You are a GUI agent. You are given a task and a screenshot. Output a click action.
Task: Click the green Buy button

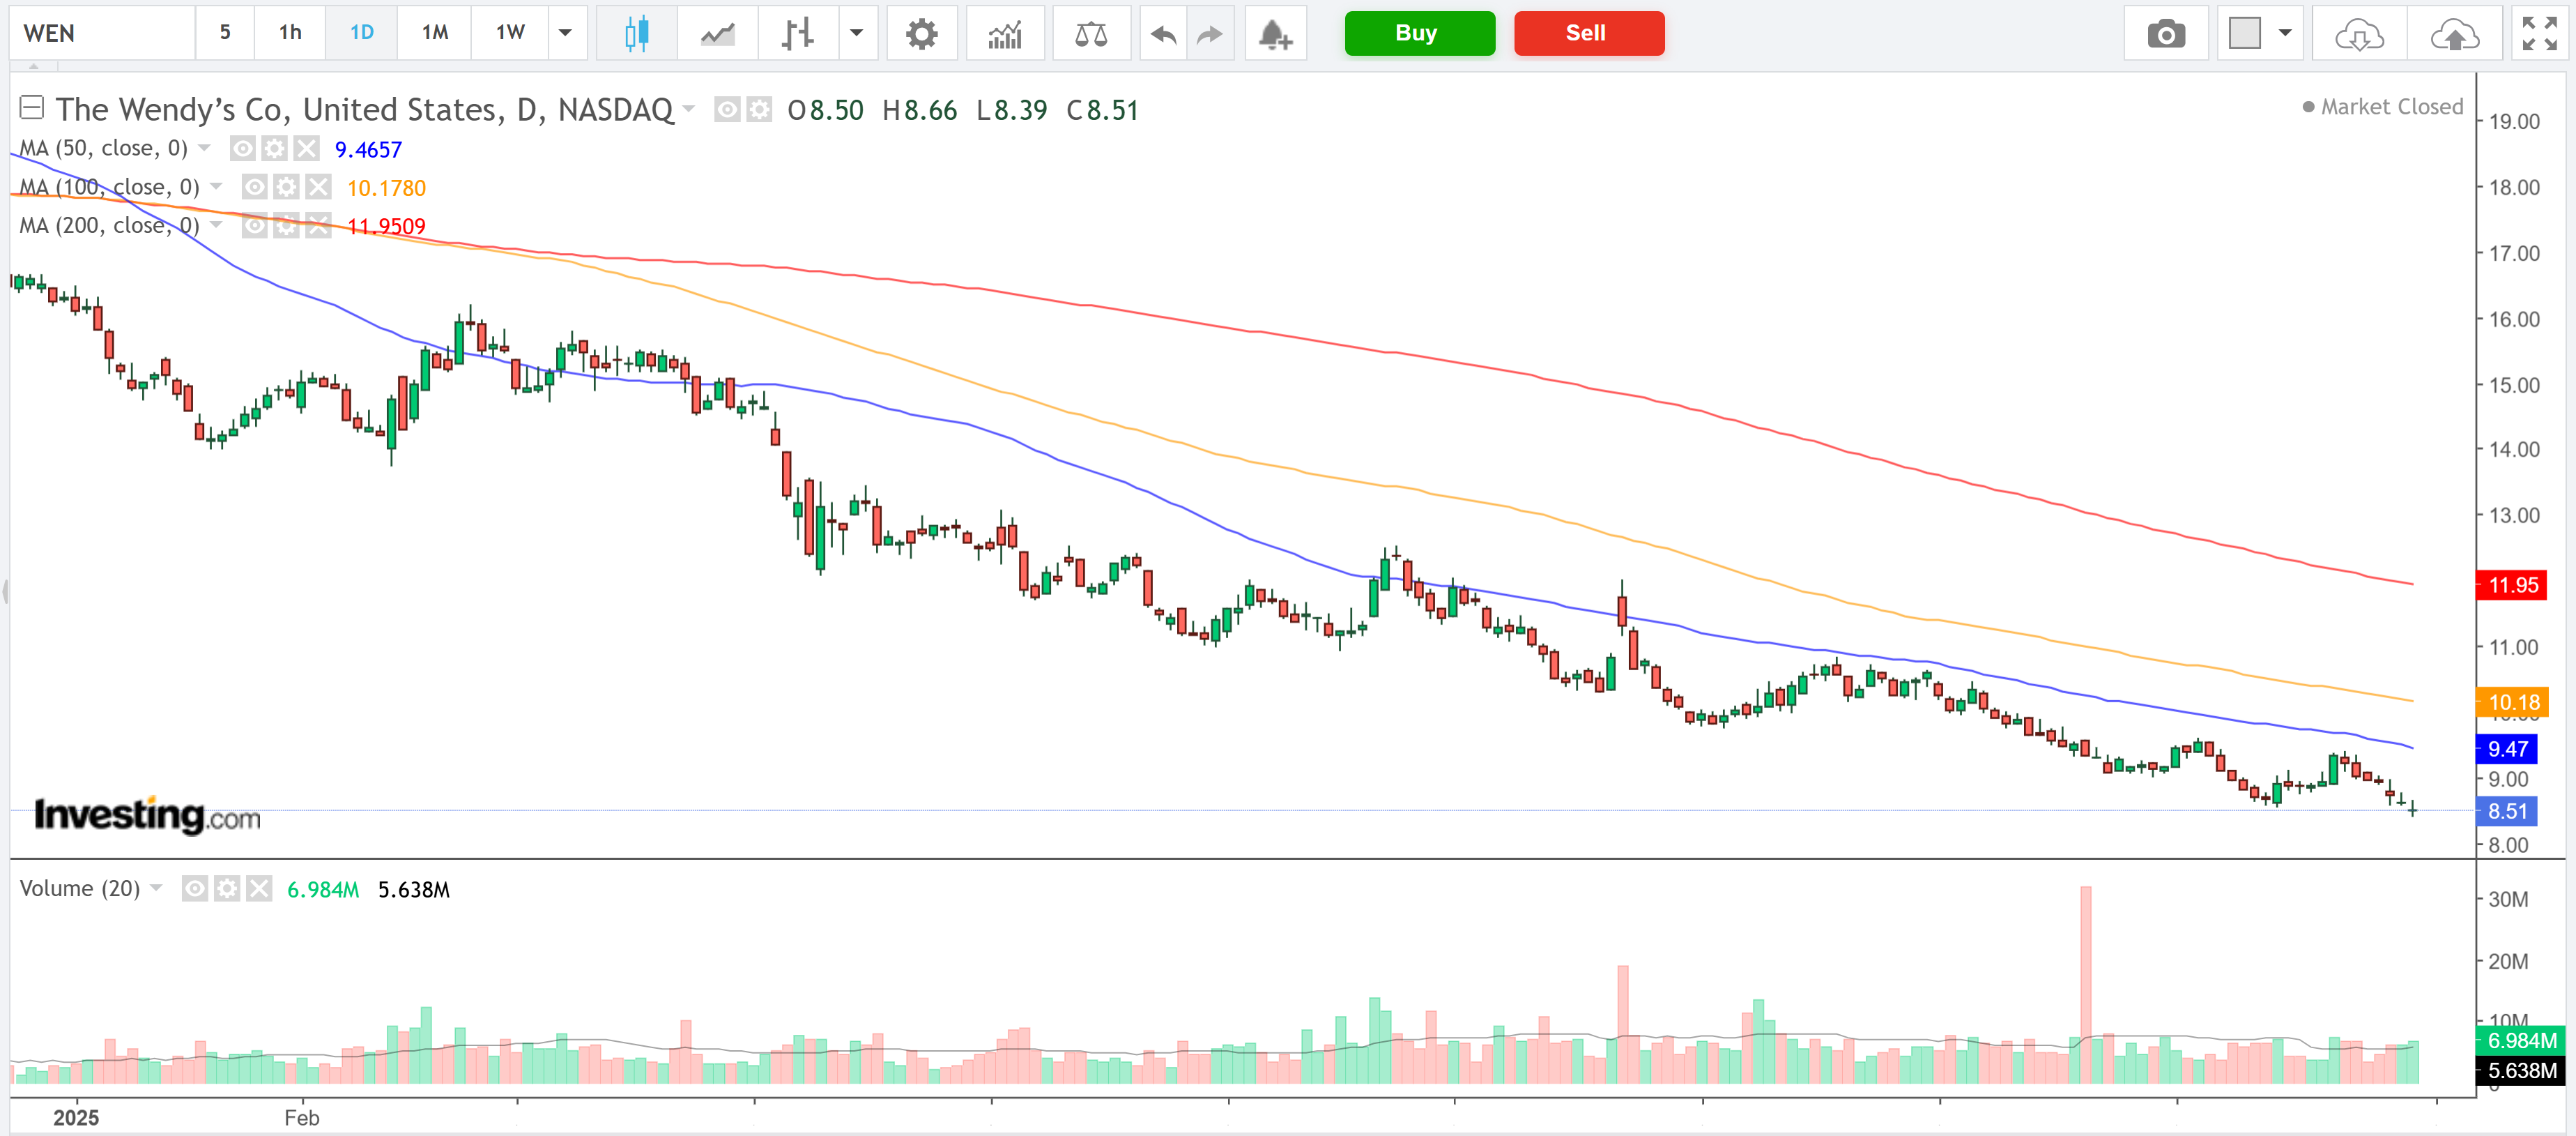[1419, 33]
